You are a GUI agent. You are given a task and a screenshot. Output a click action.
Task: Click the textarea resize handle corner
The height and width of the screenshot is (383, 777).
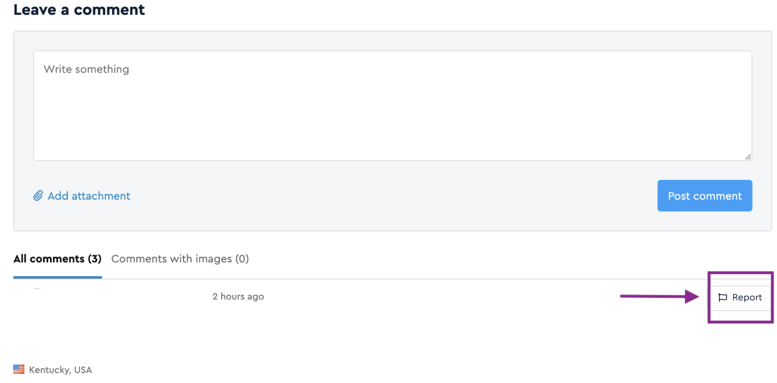click(x=748, y=157)
